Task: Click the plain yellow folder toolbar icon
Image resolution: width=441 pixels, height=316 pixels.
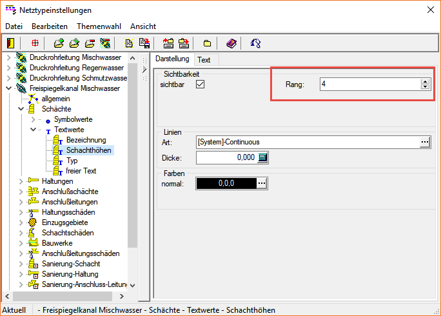Action: coord(207,43)
